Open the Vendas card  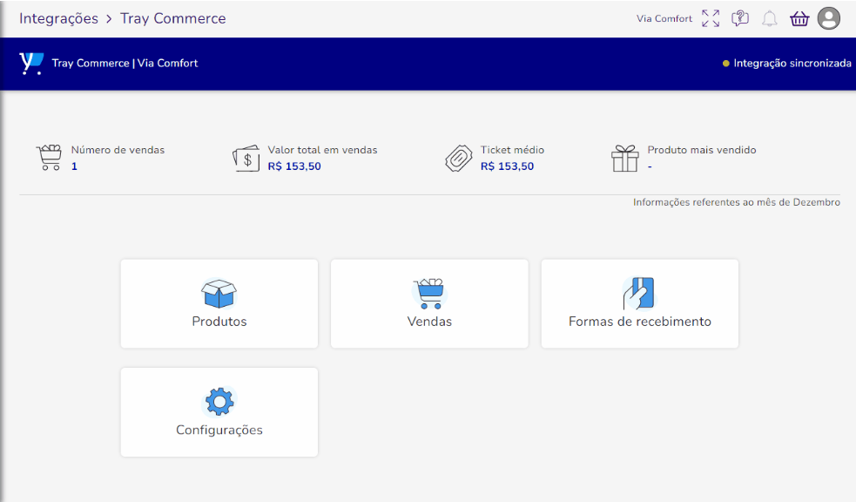pyautogui.click(x=429, y=303)
